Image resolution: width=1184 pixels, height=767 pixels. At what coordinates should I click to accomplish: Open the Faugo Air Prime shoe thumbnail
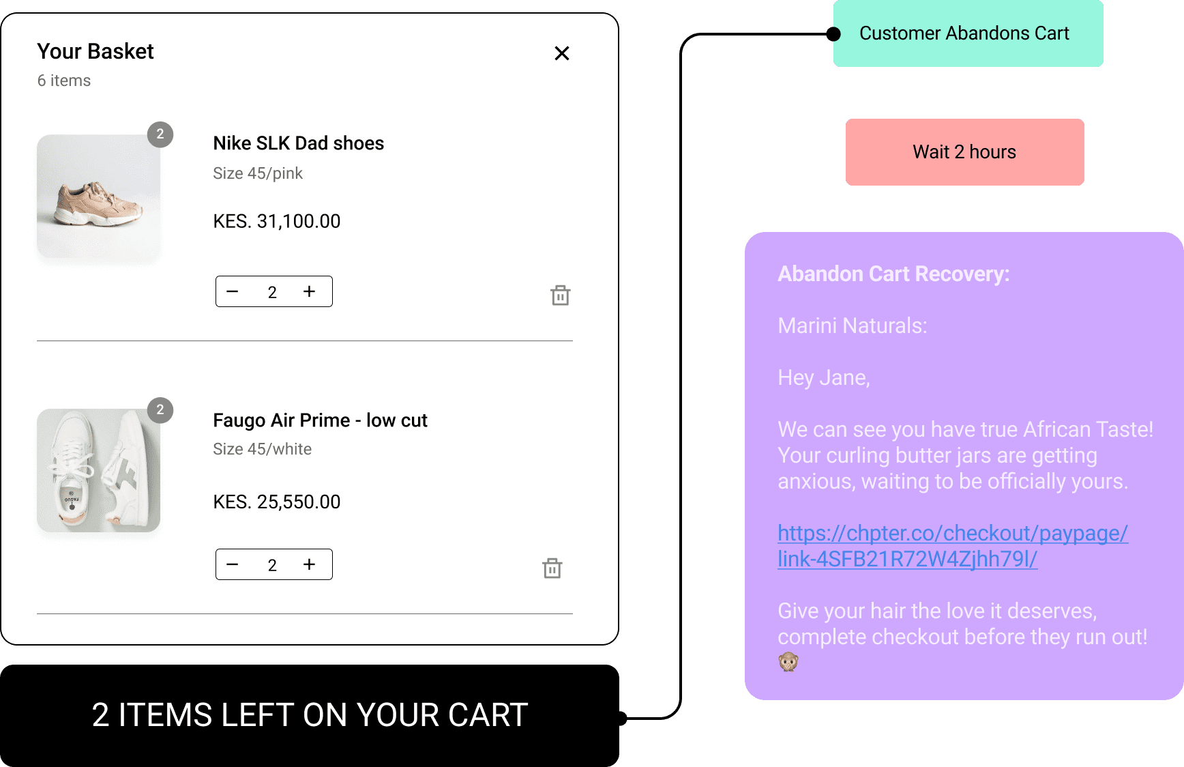tap(98, 470)
